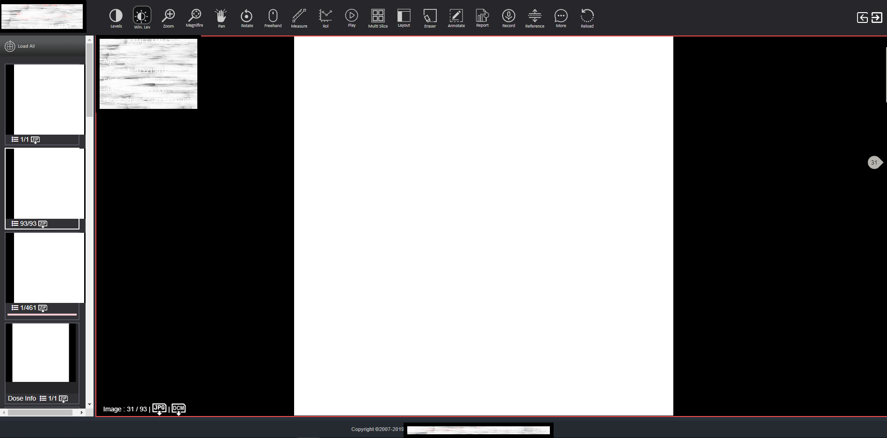Select the Roi tool

click(x=325, y=17)
